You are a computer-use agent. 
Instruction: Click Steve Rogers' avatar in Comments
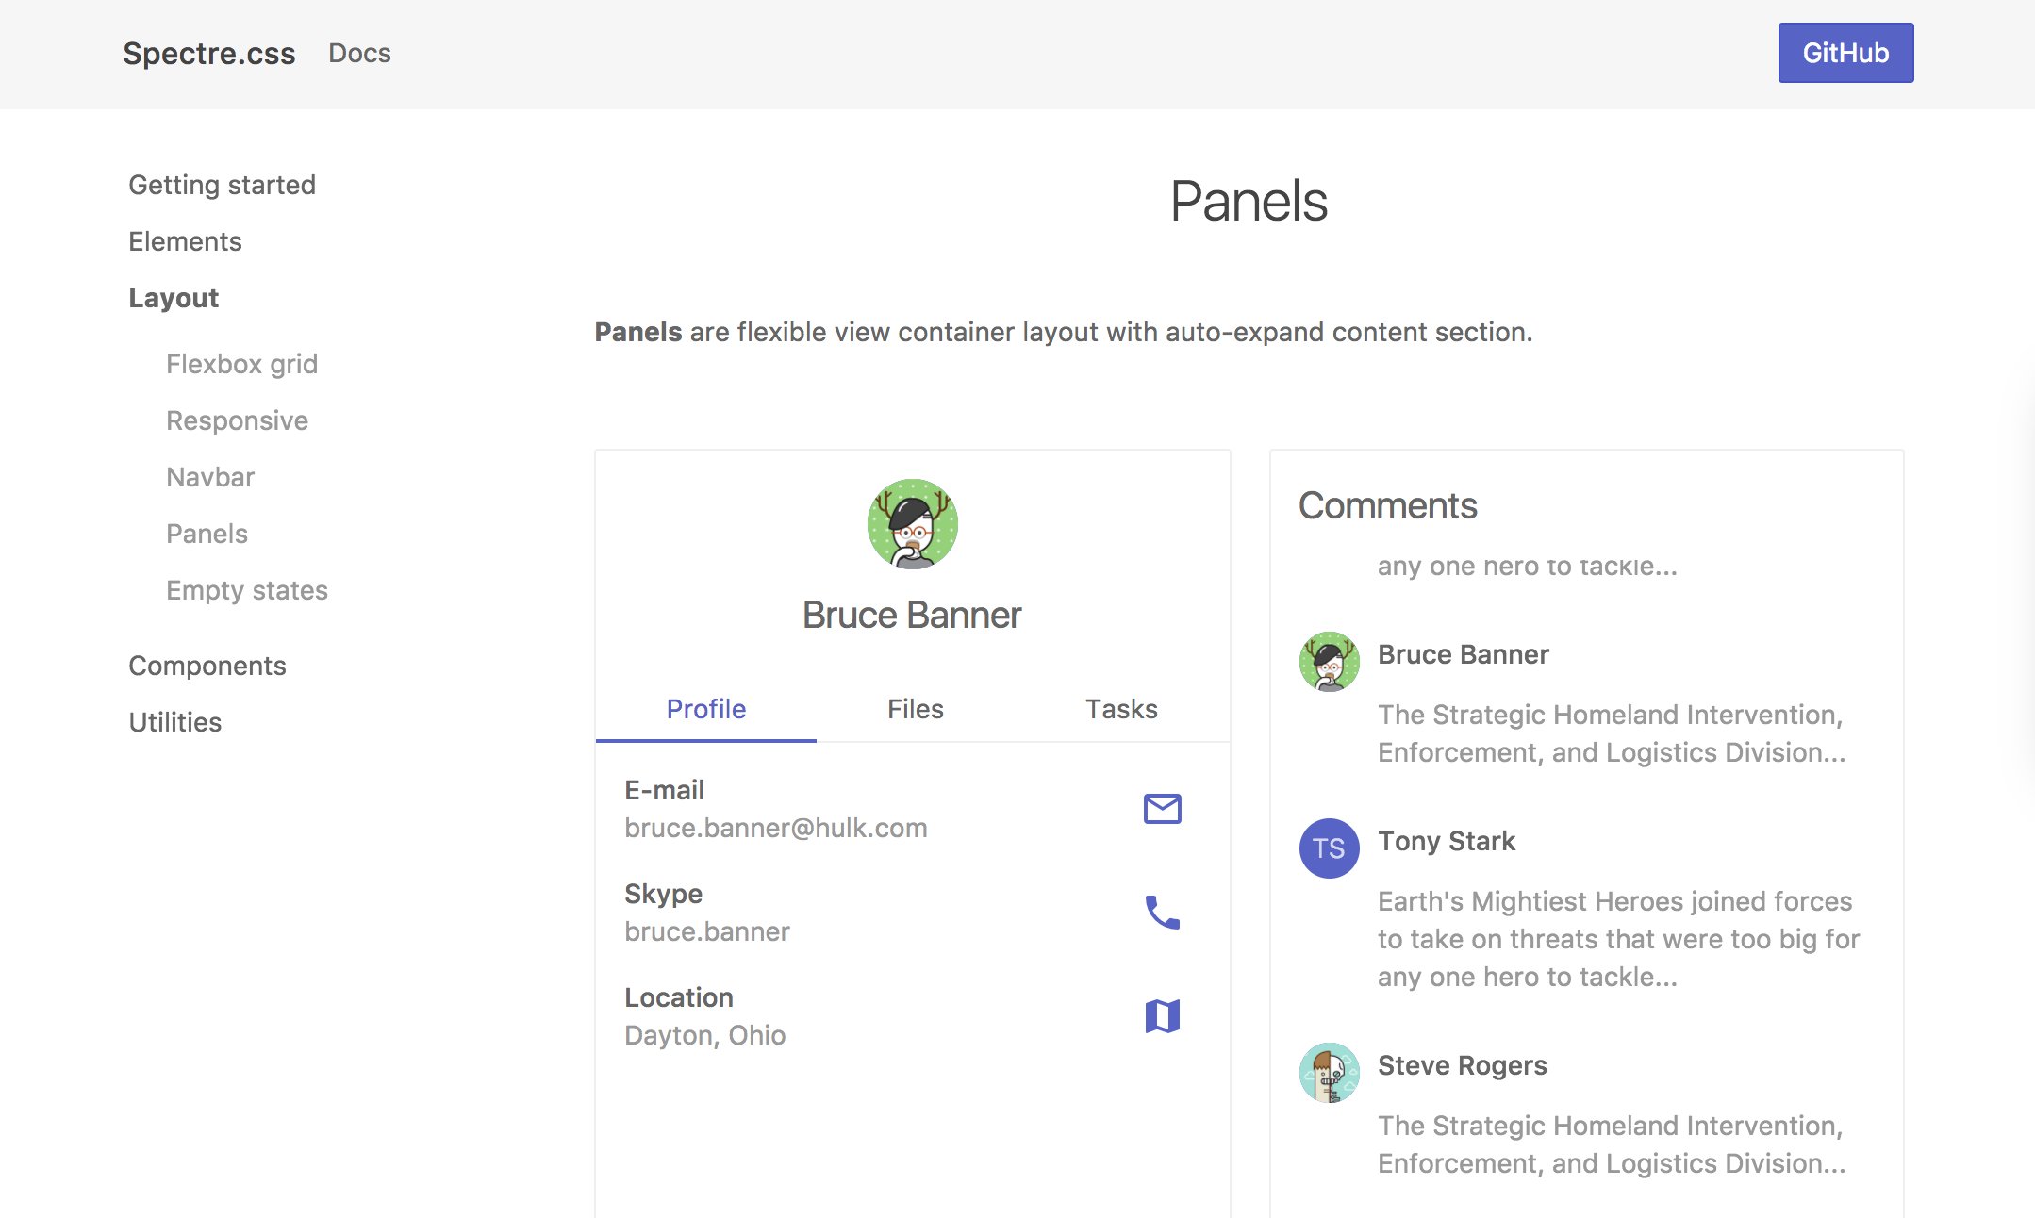(x=1329, y=1073)
